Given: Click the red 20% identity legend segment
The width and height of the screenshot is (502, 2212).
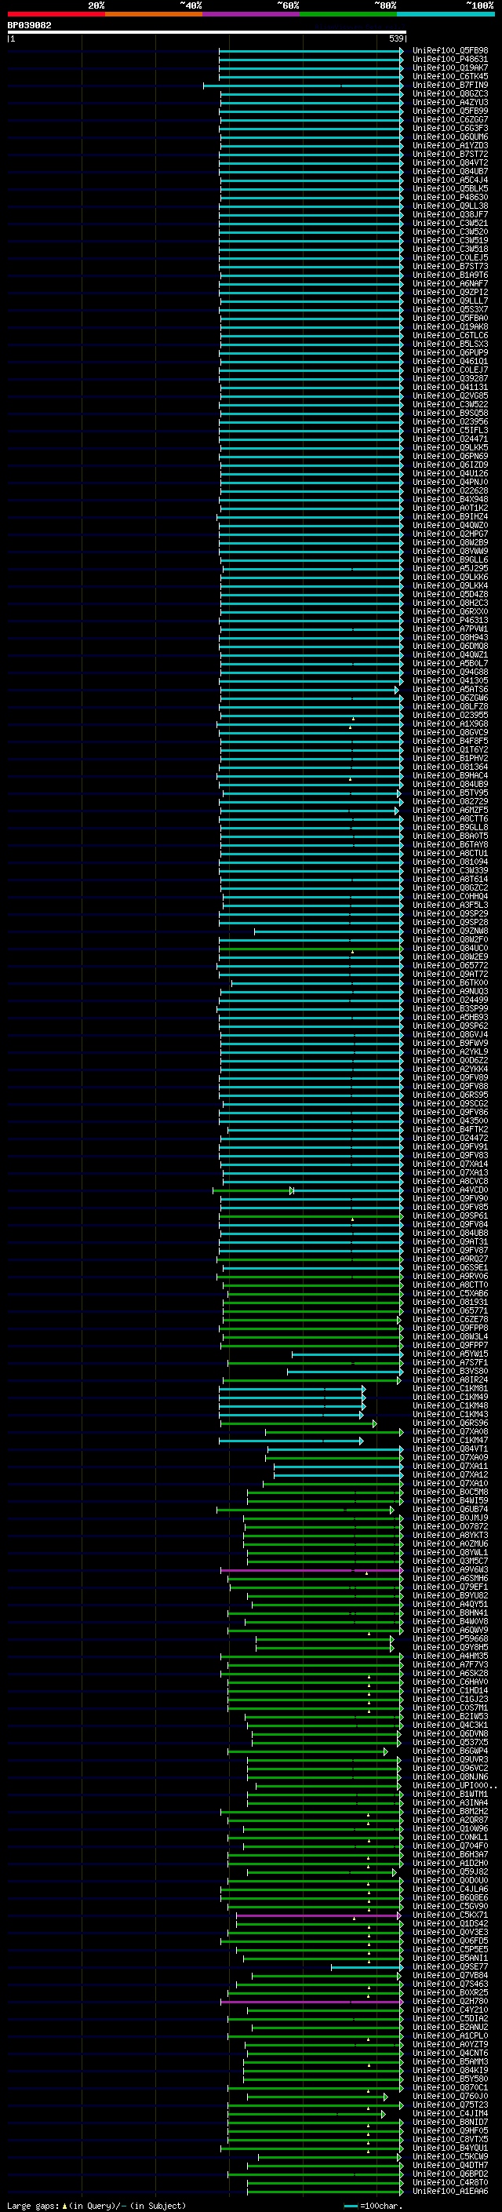Looking at the screenshot, I should (x=56, y=14).
